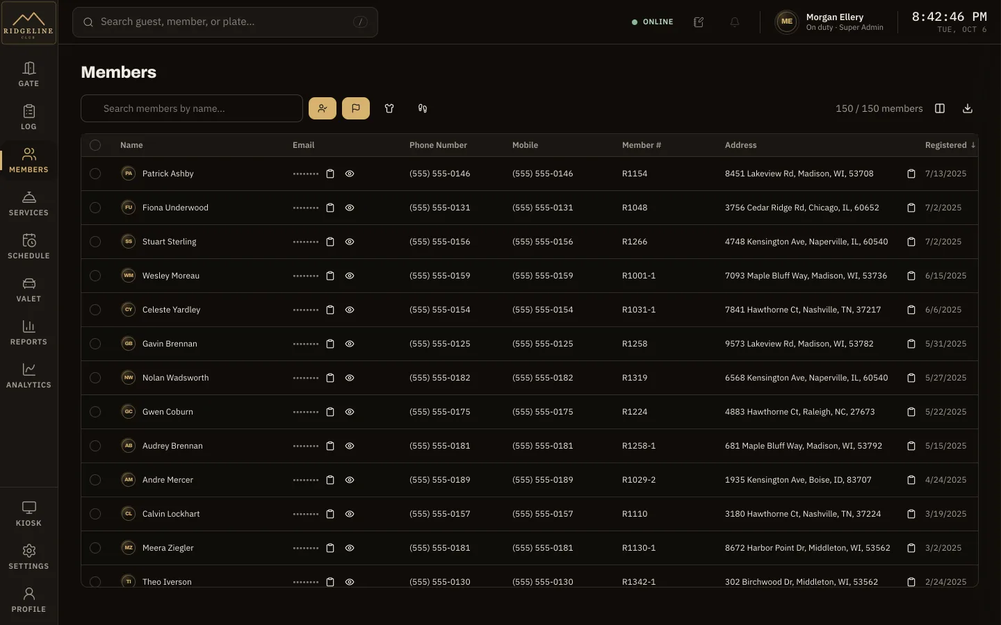Open Services from the sidebar
Screen dimensions: 1001x625
[x=29, y=203]
